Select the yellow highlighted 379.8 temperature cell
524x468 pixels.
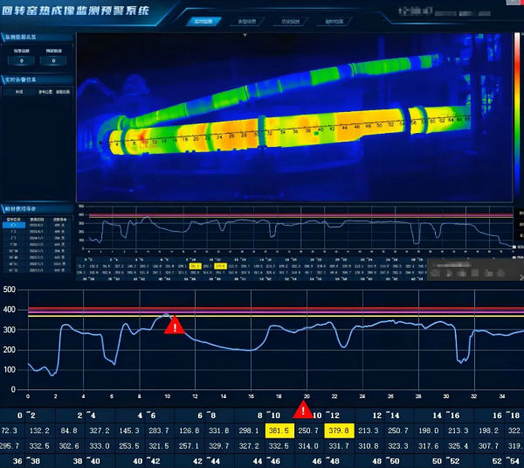pos(340,430)
